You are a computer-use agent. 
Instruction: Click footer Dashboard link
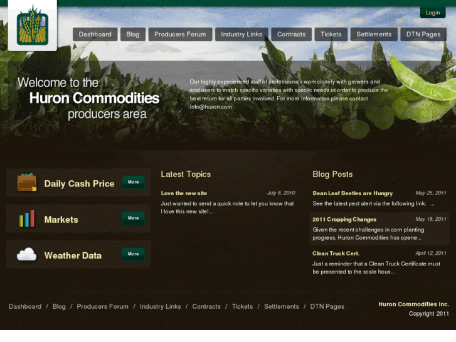pyautogui.click(x=25, y=306)
